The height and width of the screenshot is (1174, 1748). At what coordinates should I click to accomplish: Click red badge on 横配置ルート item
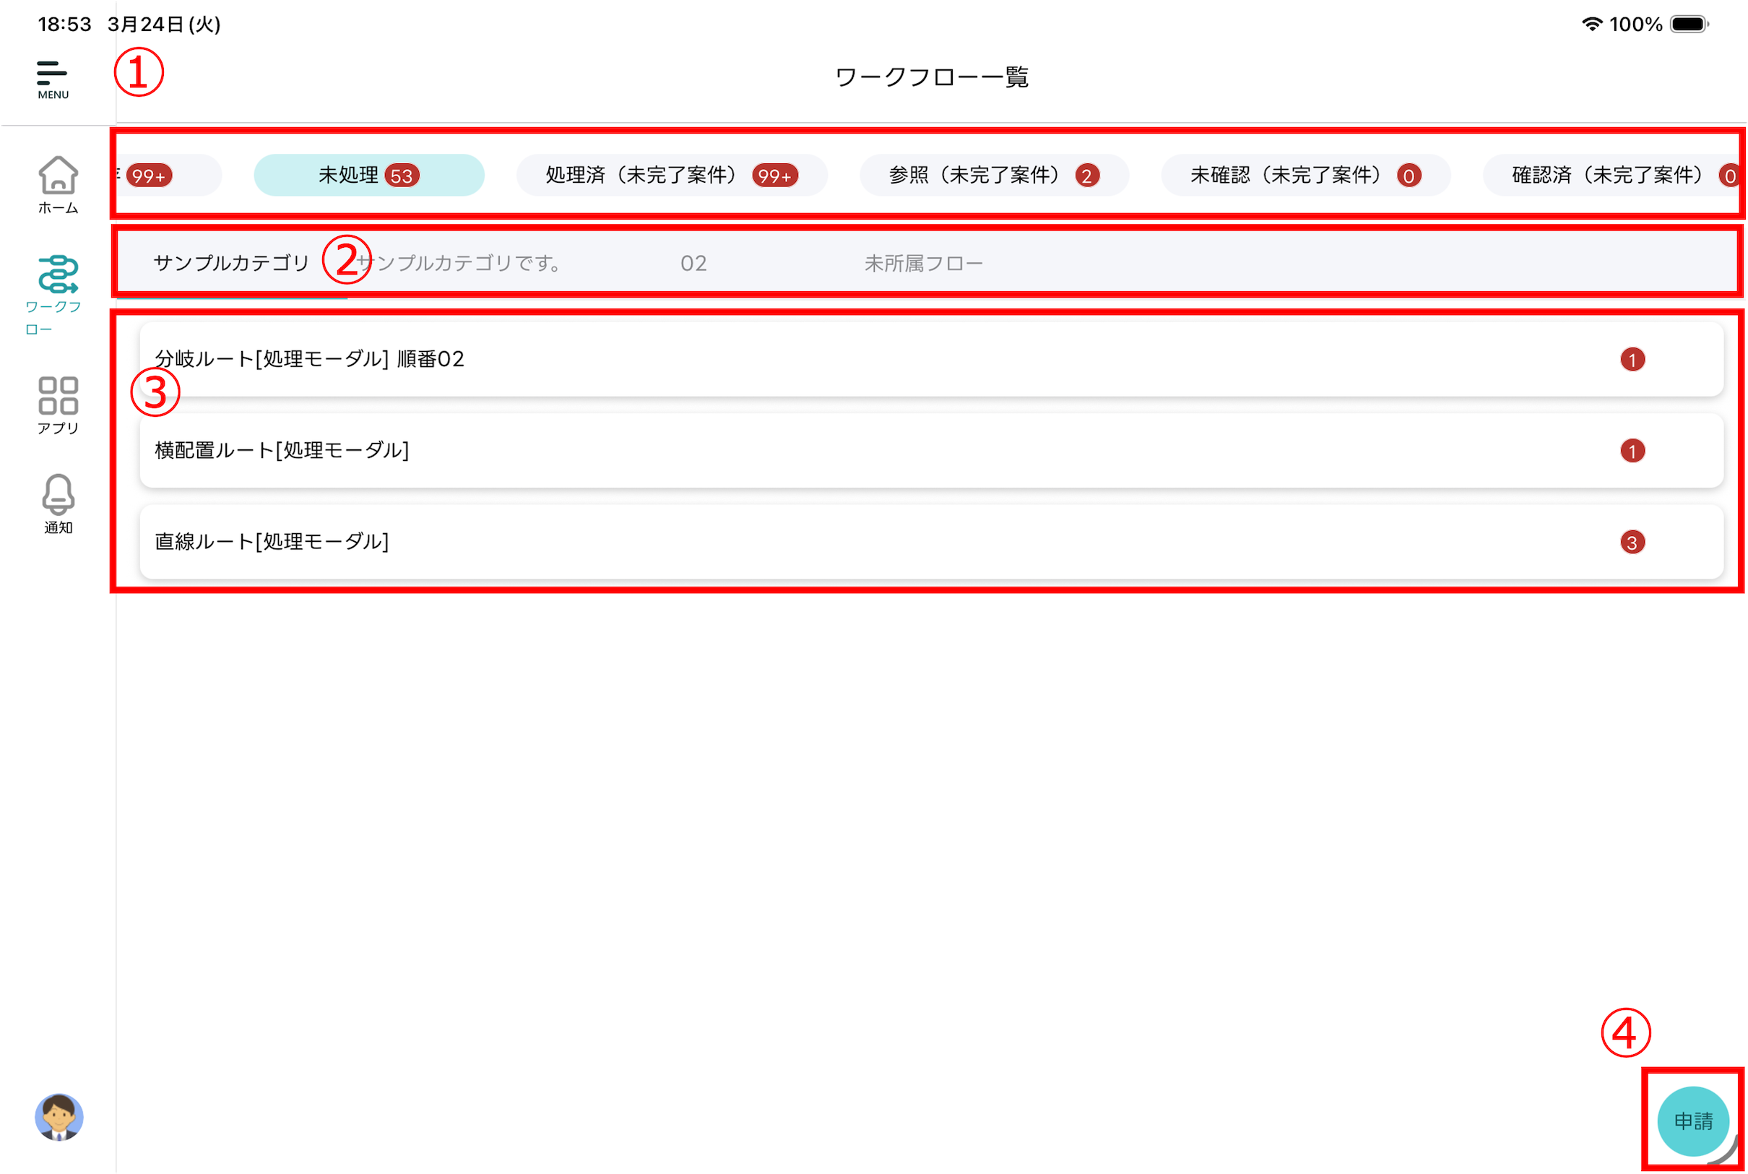click(x=1632, y=451)
